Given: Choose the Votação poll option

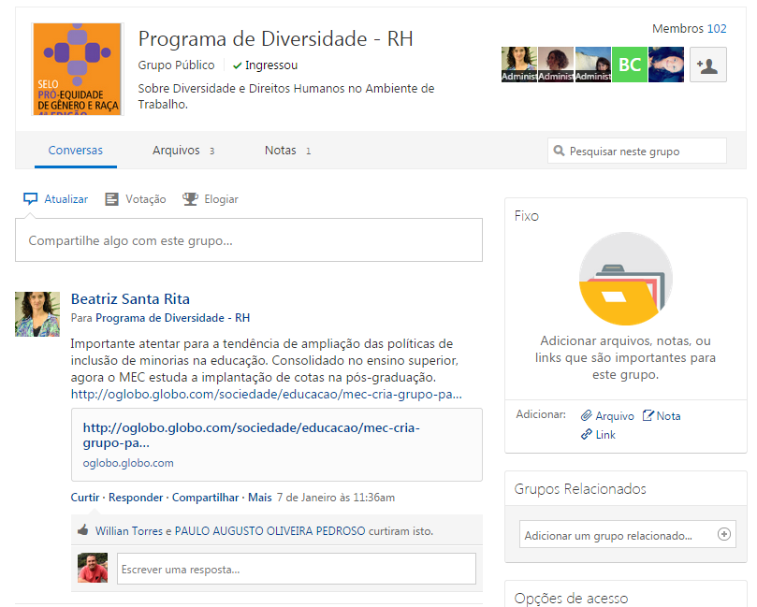Looking at the screenshot, I should click(136, 199).
